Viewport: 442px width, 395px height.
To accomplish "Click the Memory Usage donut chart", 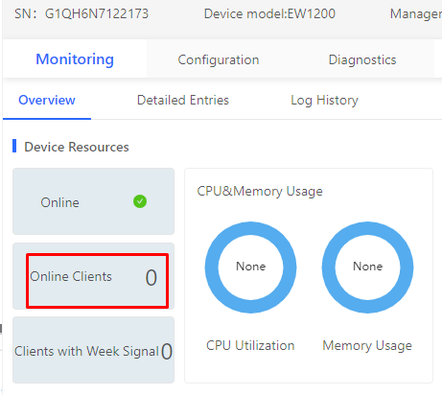I will [x=367, y=267].
